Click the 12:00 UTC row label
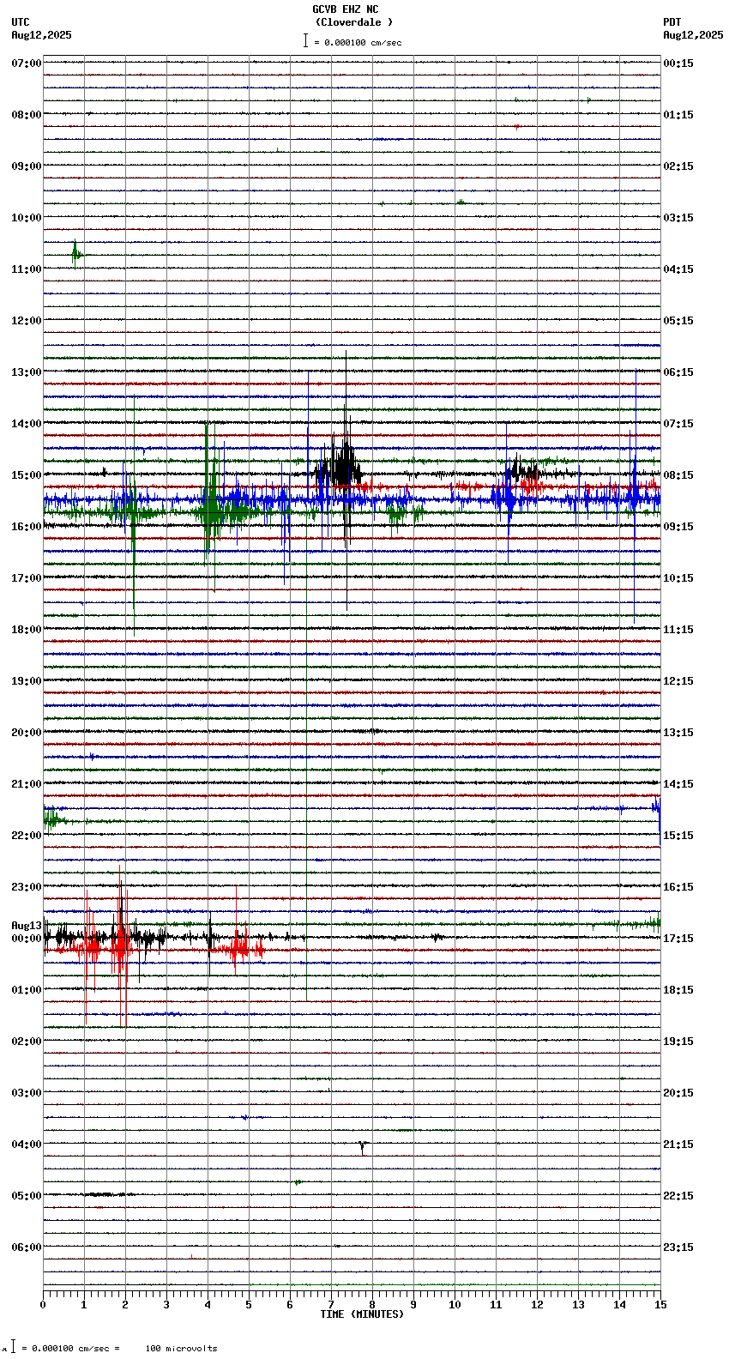729x1359 pixels. 26,321
